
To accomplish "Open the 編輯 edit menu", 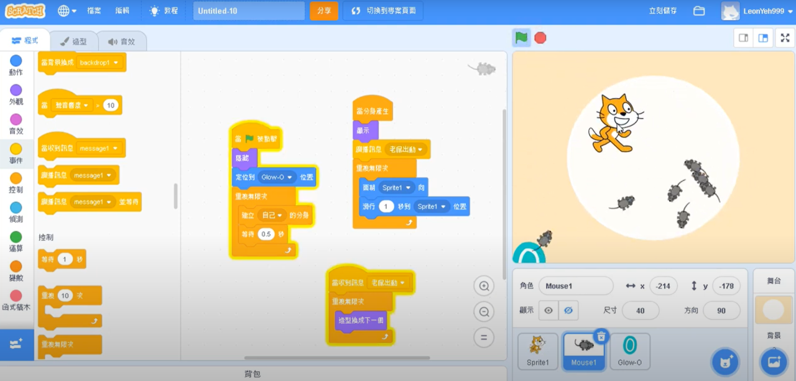I will [123, 11].
